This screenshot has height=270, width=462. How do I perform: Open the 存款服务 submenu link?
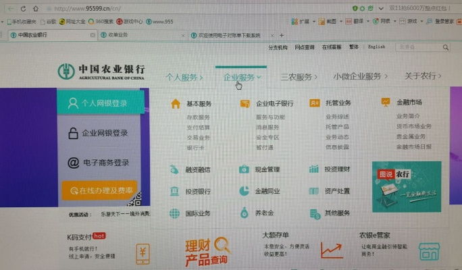pyautogui.click(x=199, y=117)
